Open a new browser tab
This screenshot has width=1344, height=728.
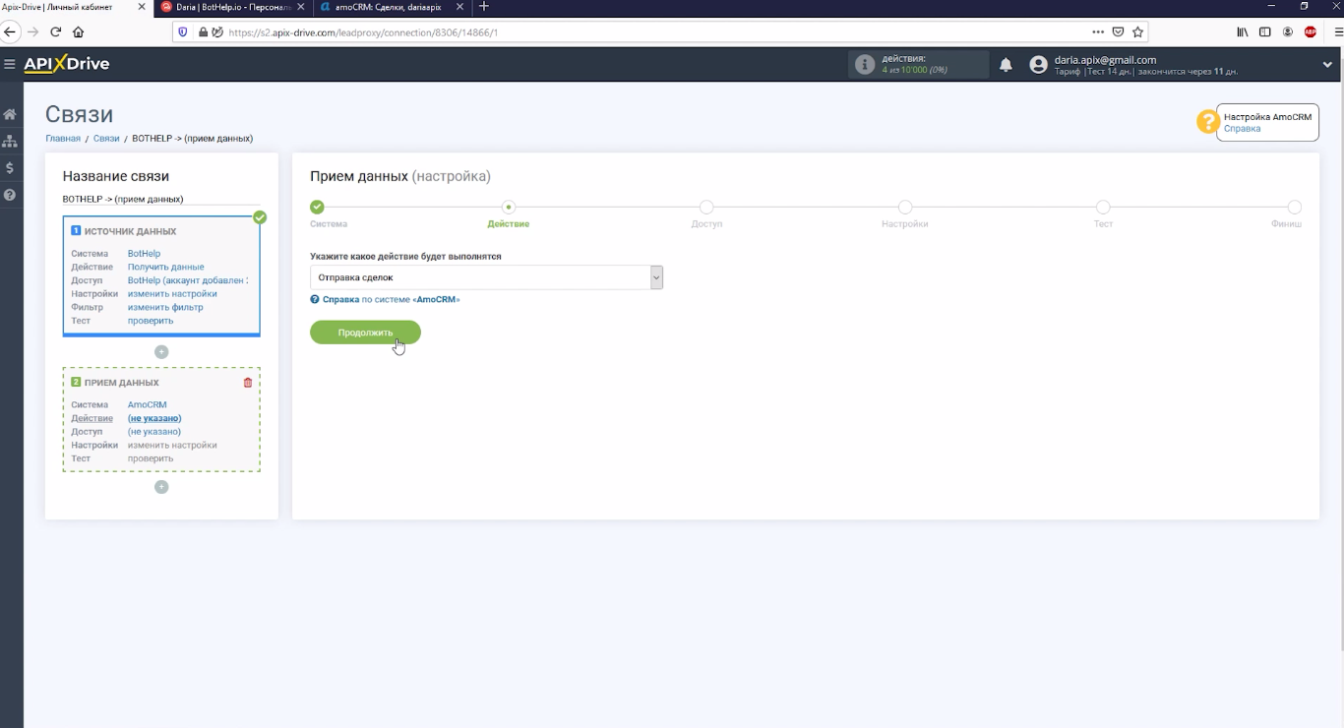coord(483,7)
